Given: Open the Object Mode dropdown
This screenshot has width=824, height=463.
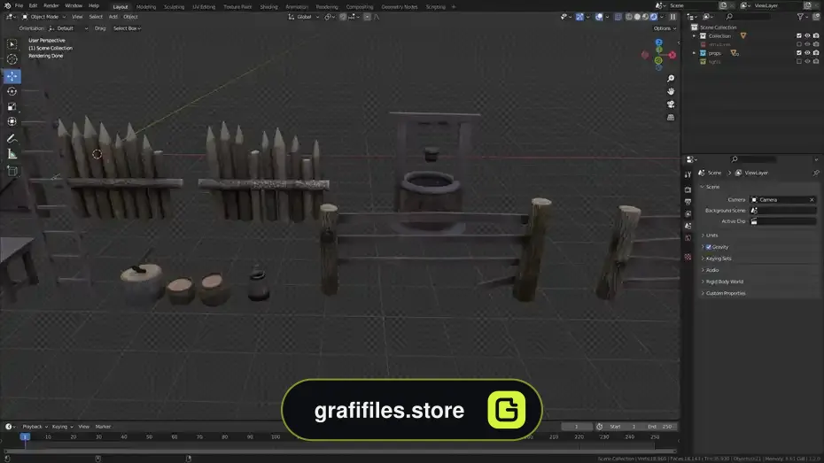Looking at the screenshot, I should [x=43, y=17].
